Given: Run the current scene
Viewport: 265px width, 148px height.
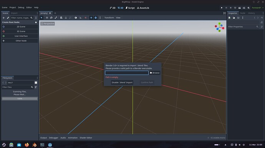Looking at the screenshot, I should (x=240, y=8).
